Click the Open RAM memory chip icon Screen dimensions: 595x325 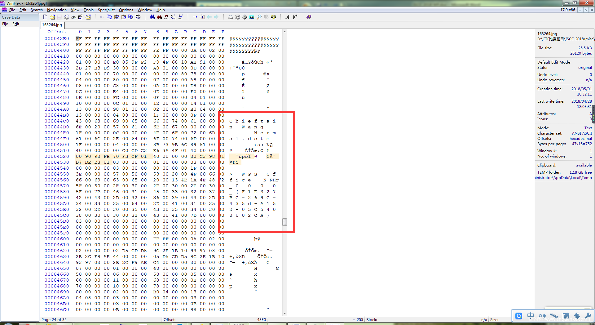click(245, 17)
